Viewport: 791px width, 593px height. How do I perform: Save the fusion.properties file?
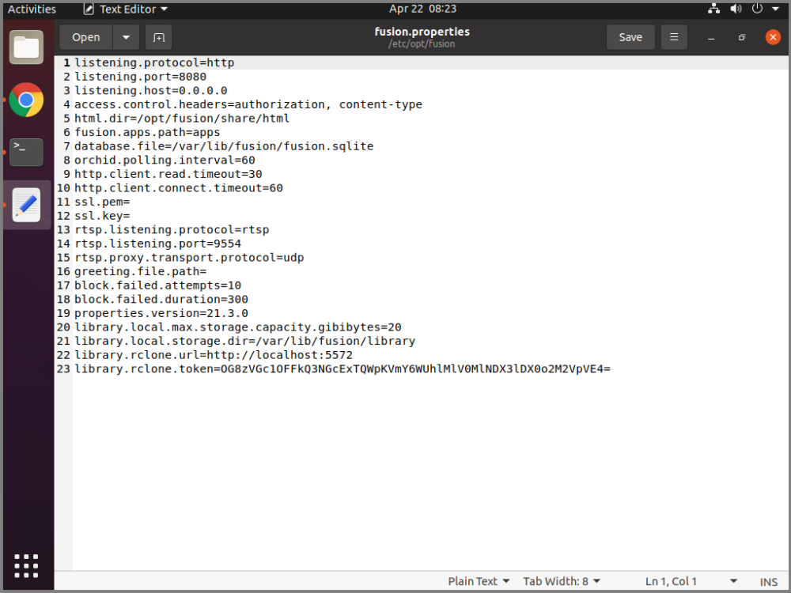(630, 36)
